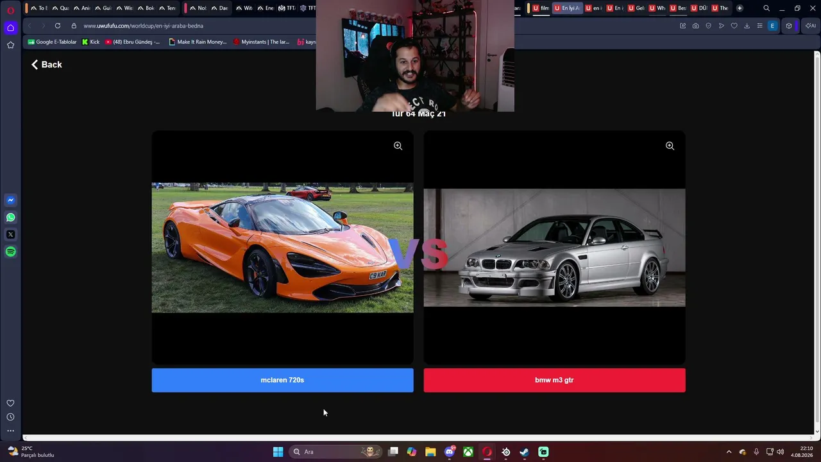821x462 pixels.
Task: Vote for bmw m3 gtr
Action: pyautogui.click(x=554, y=380)
